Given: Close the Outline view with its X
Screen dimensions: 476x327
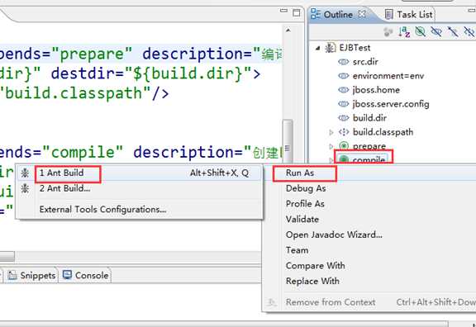Looking at the screenshot, I should [x=362, y=14].
